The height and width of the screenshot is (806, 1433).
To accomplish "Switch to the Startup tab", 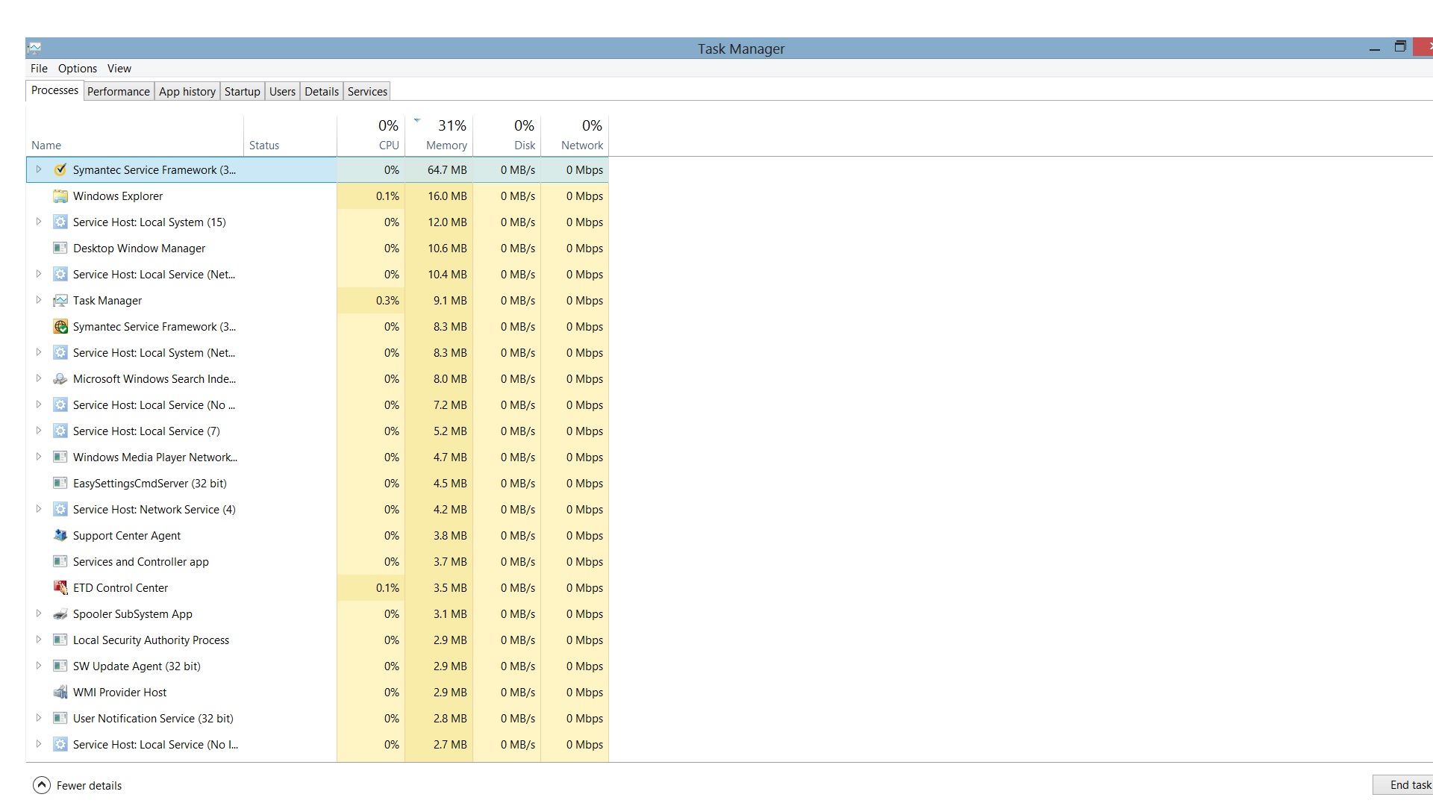I will coord(243,92).
